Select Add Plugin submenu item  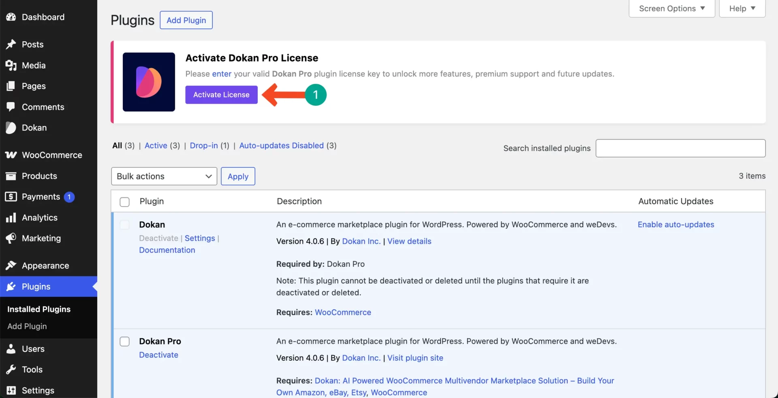[x=27, y=326]
